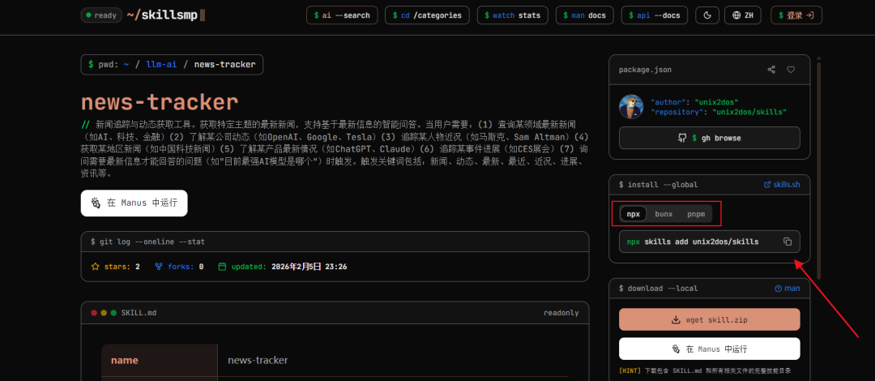Open watch stats page
This screenshot has width=875, height=381.
click(x=513, y=15)
